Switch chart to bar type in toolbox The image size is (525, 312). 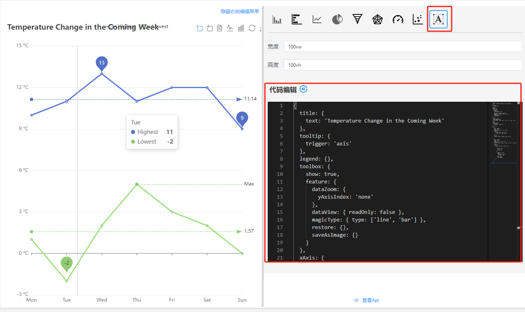(x=241, y=28)
